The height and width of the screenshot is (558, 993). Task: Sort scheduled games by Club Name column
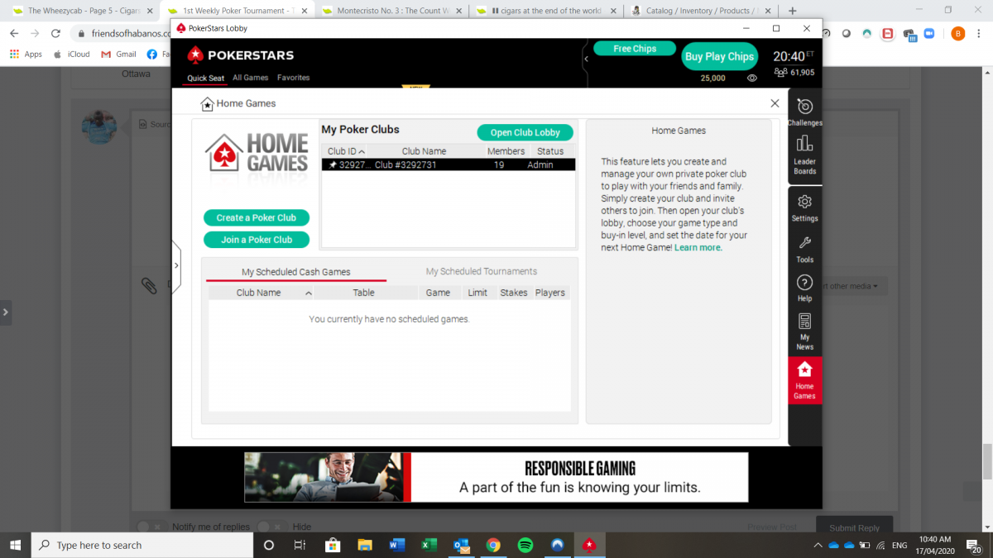point(258,293)
